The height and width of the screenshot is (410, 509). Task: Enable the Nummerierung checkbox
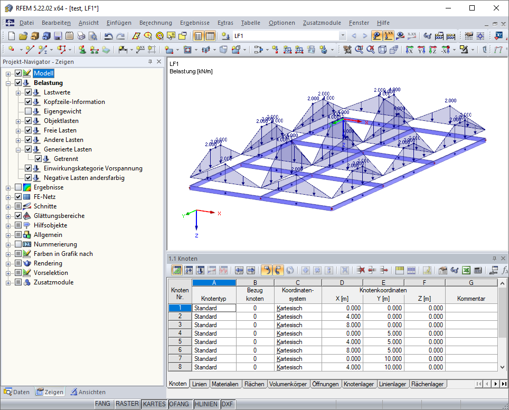coord(18,244)
